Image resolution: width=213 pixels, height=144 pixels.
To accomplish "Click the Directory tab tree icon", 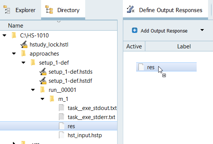I will point(49,9).
